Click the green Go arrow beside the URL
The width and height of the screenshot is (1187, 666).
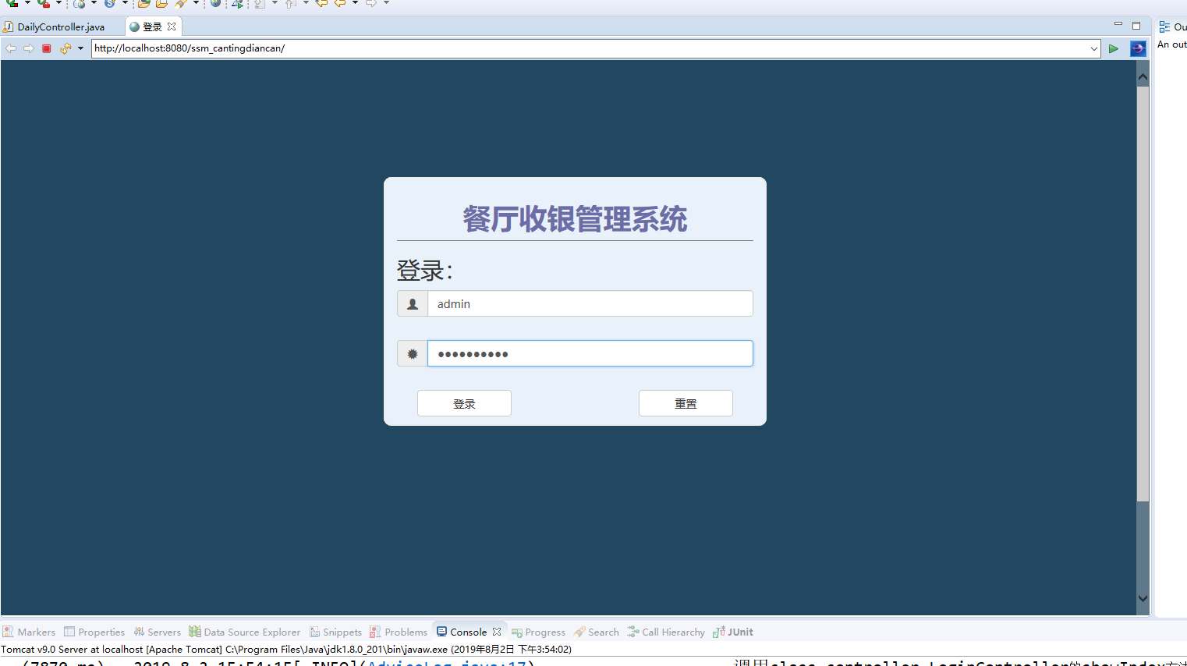point(1114,48)
